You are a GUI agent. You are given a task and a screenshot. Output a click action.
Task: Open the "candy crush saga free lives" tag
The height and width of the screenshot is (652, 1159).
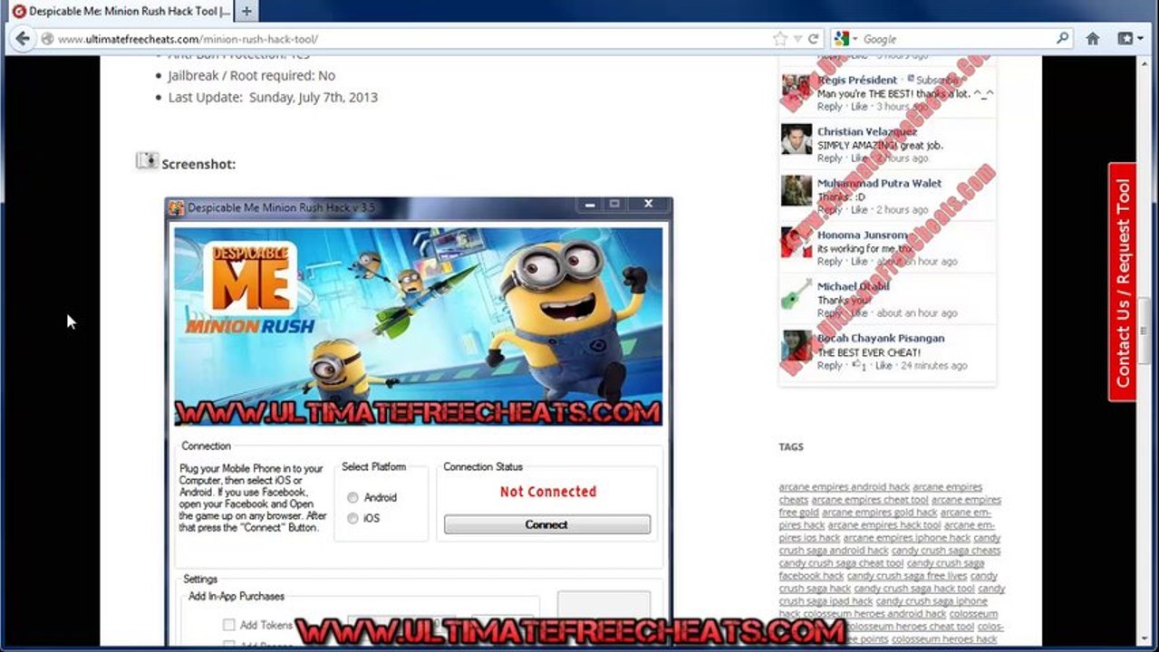[x=907, y=576]
